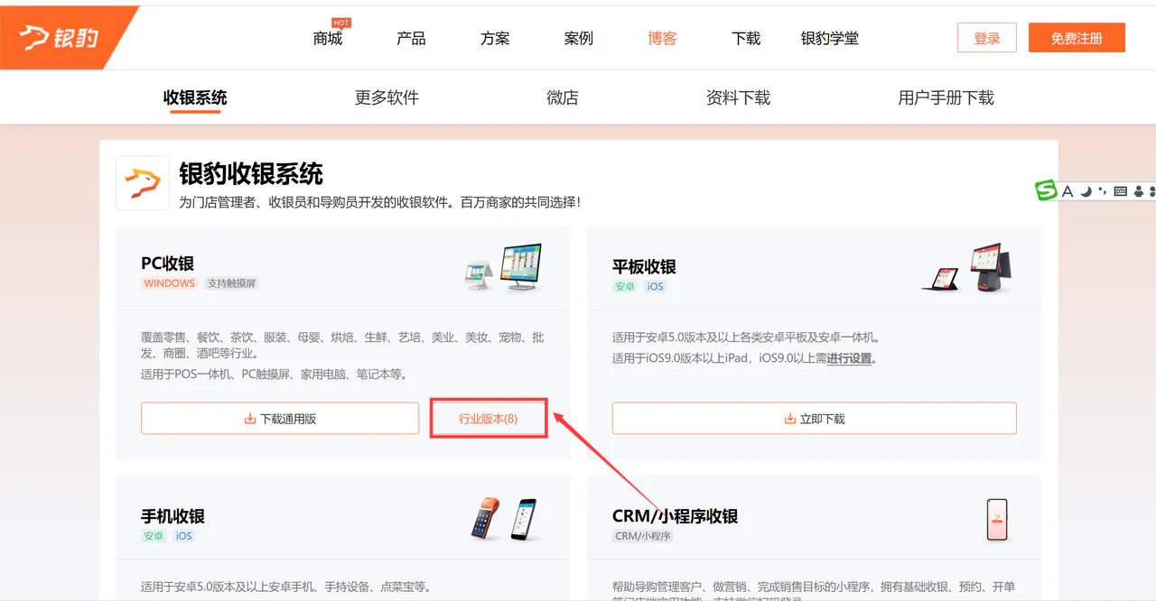Click the iOS tag under 平板收银

pos(655,287)
